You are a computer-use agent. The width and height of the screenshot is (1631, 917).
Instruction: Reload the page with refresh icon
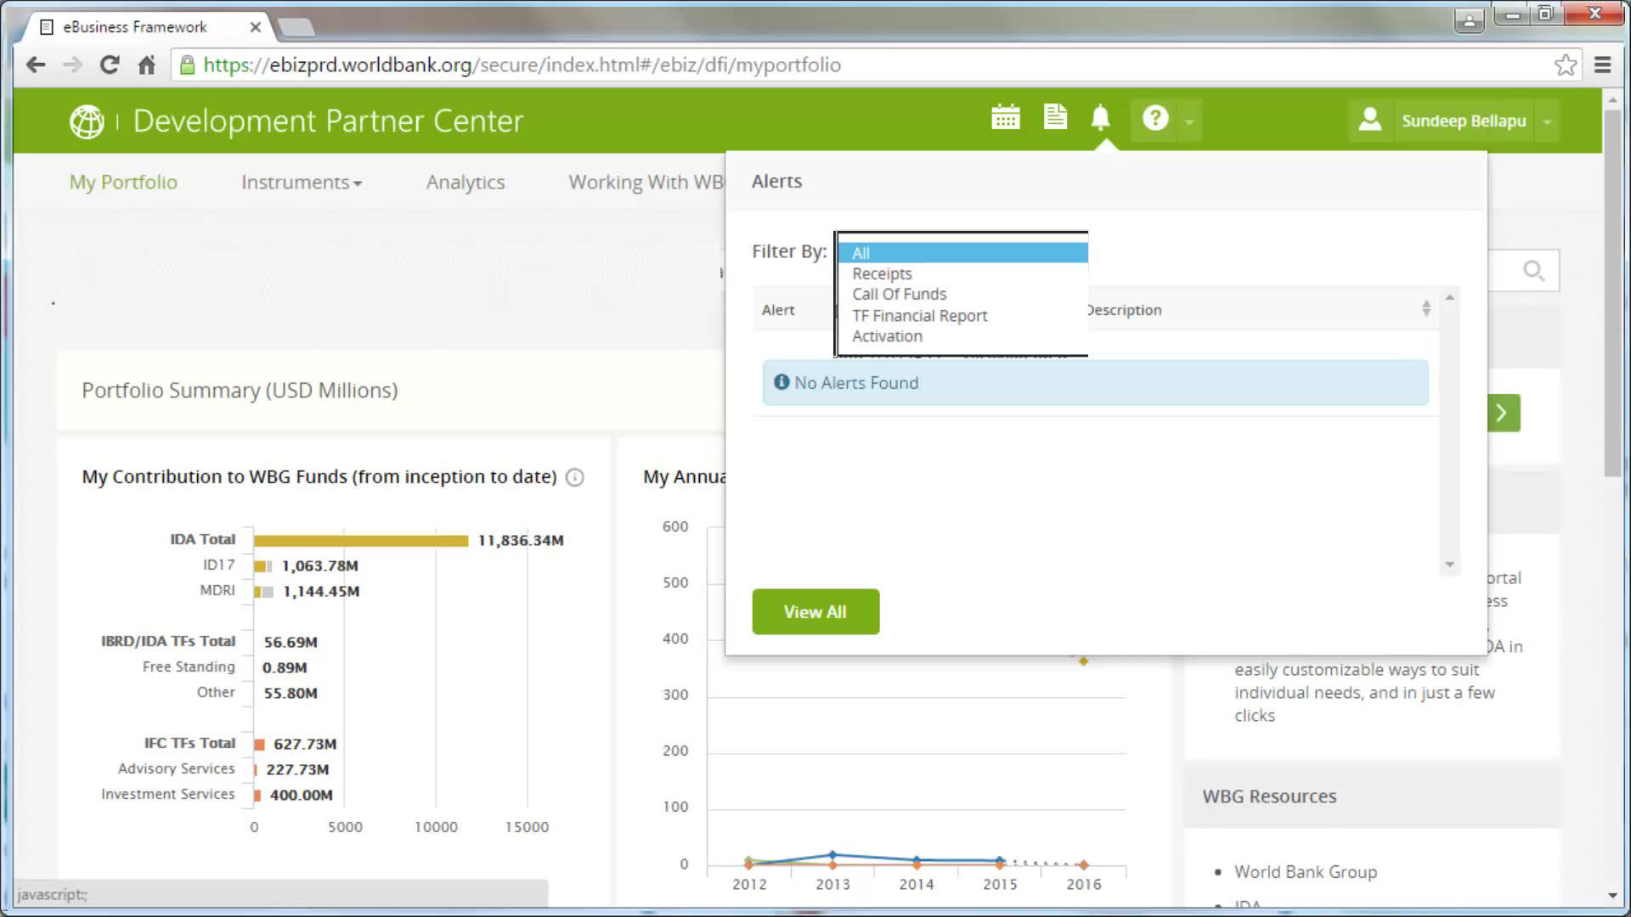click(110, 65)
